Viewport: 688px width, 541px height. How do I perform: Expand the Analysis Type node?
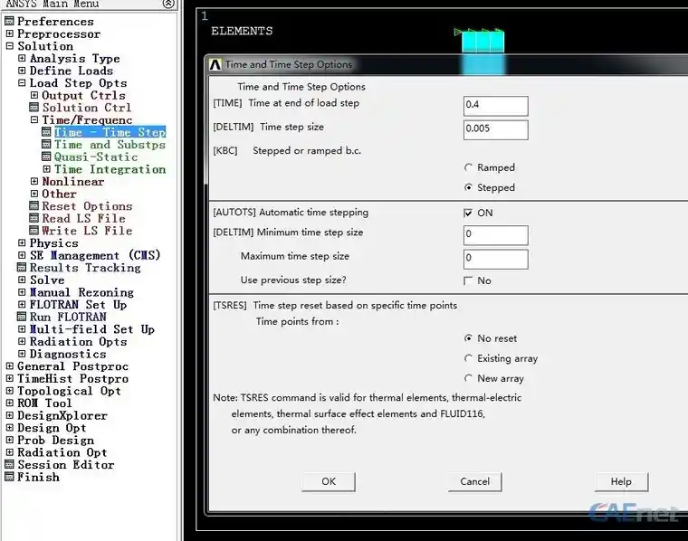click(x=22, y=58)
